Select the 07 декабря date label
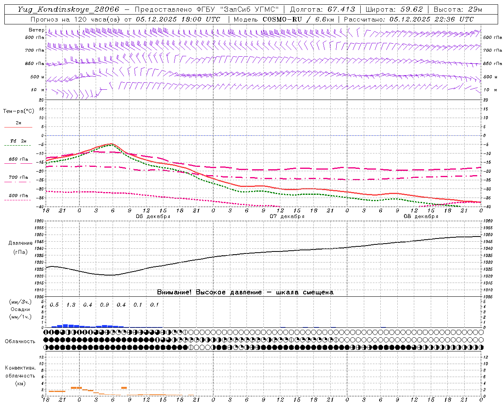The height and width of the screenshot is (403, 504). coord(287,216)
